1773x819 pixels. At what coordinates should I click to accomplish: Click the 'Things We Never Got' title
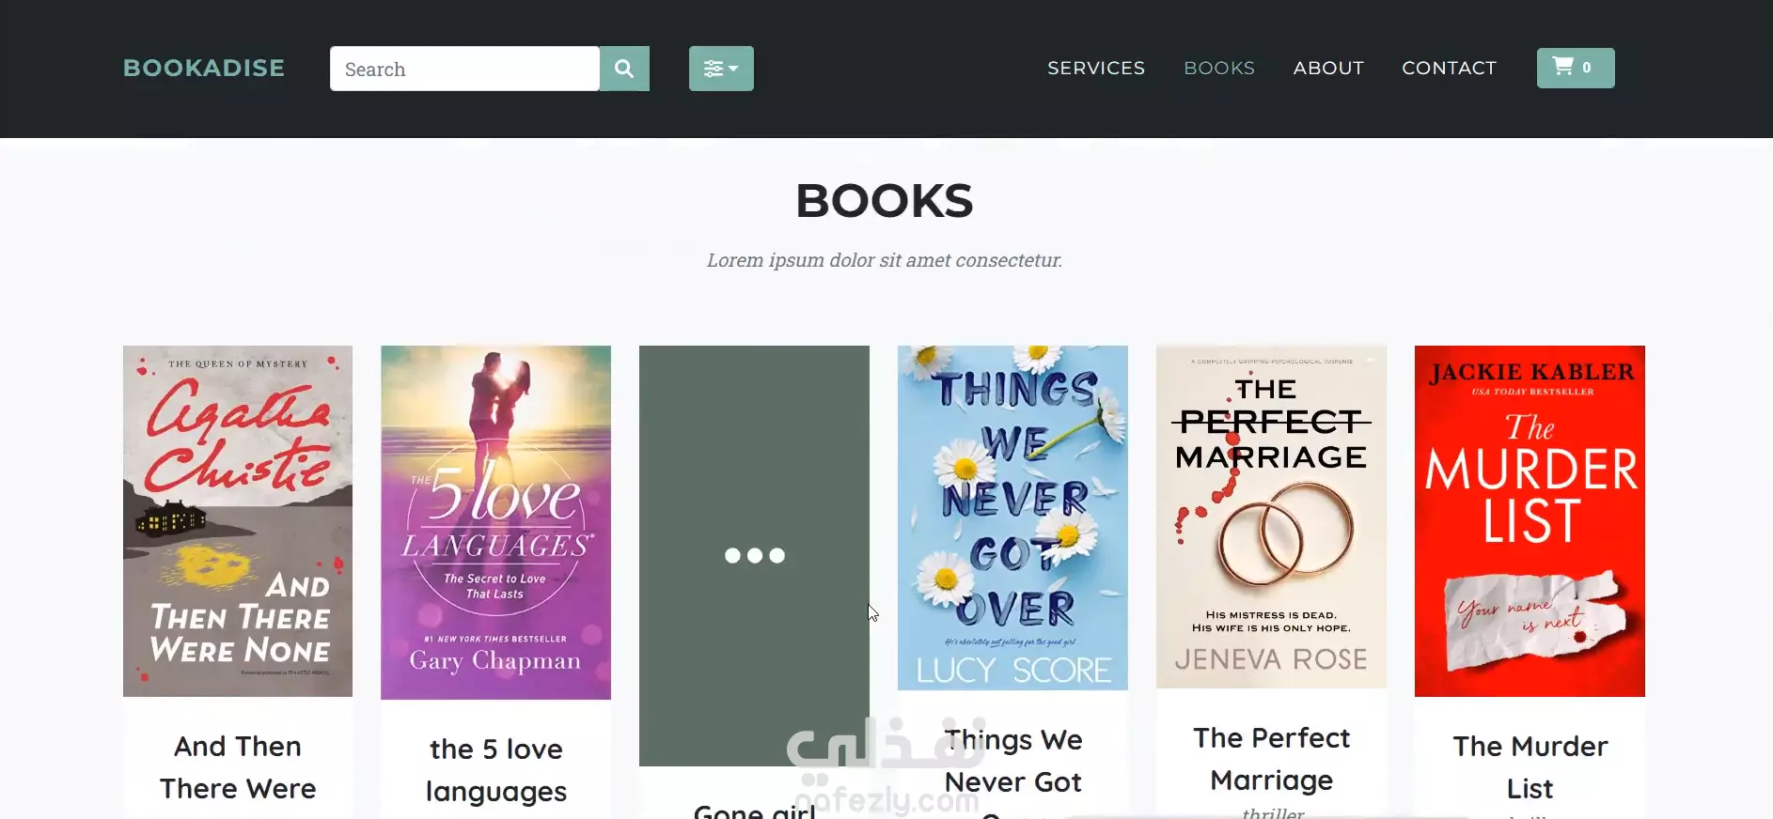(1012, 761)
